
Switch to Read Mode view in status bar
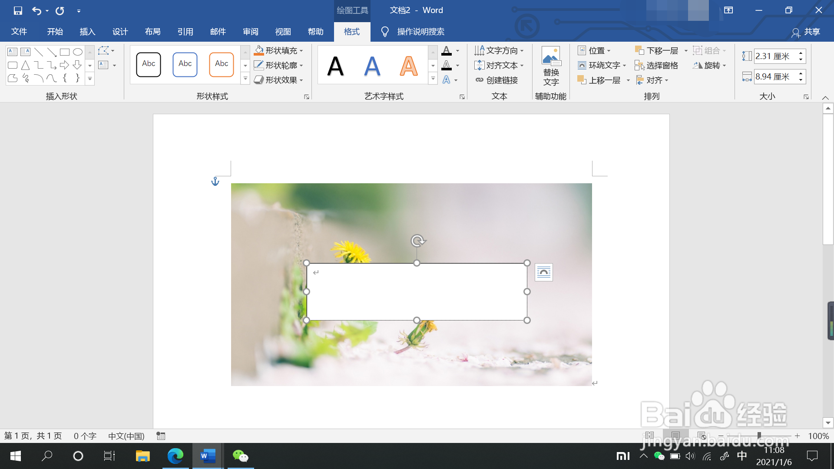[649, 436]
